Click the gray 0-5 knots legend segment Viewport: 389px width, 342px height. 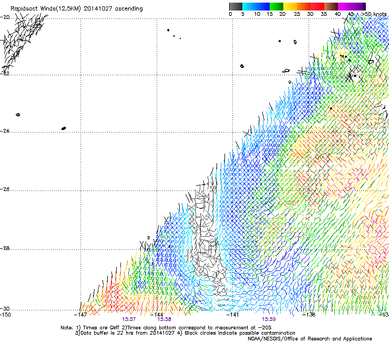(236, 6)
